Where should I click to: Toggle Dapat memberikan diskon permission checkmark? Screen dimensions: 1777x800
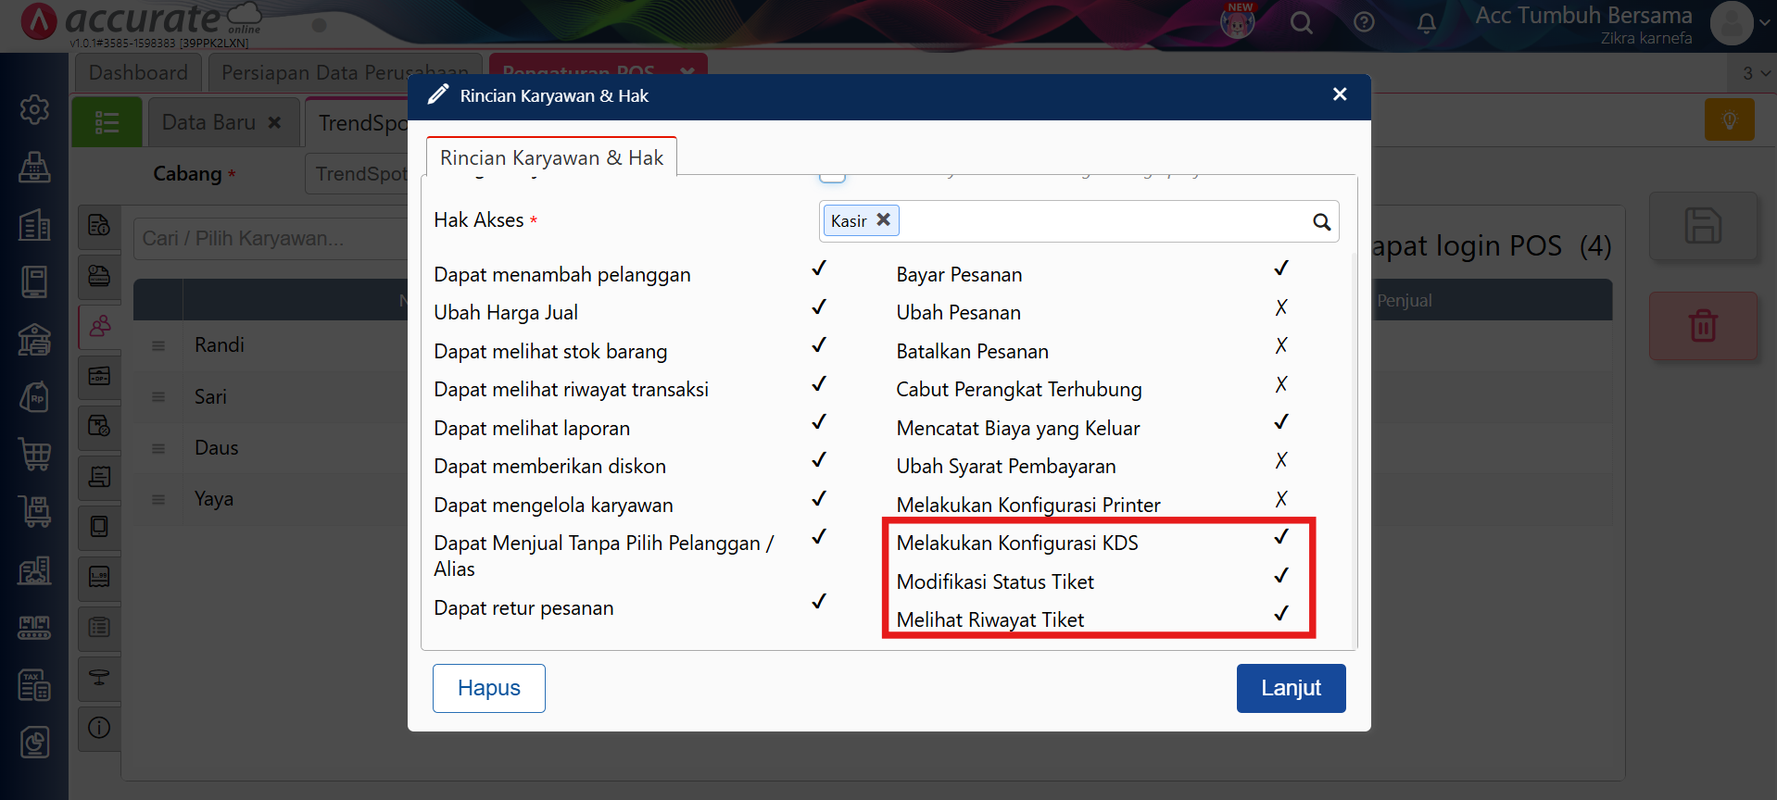818,460
